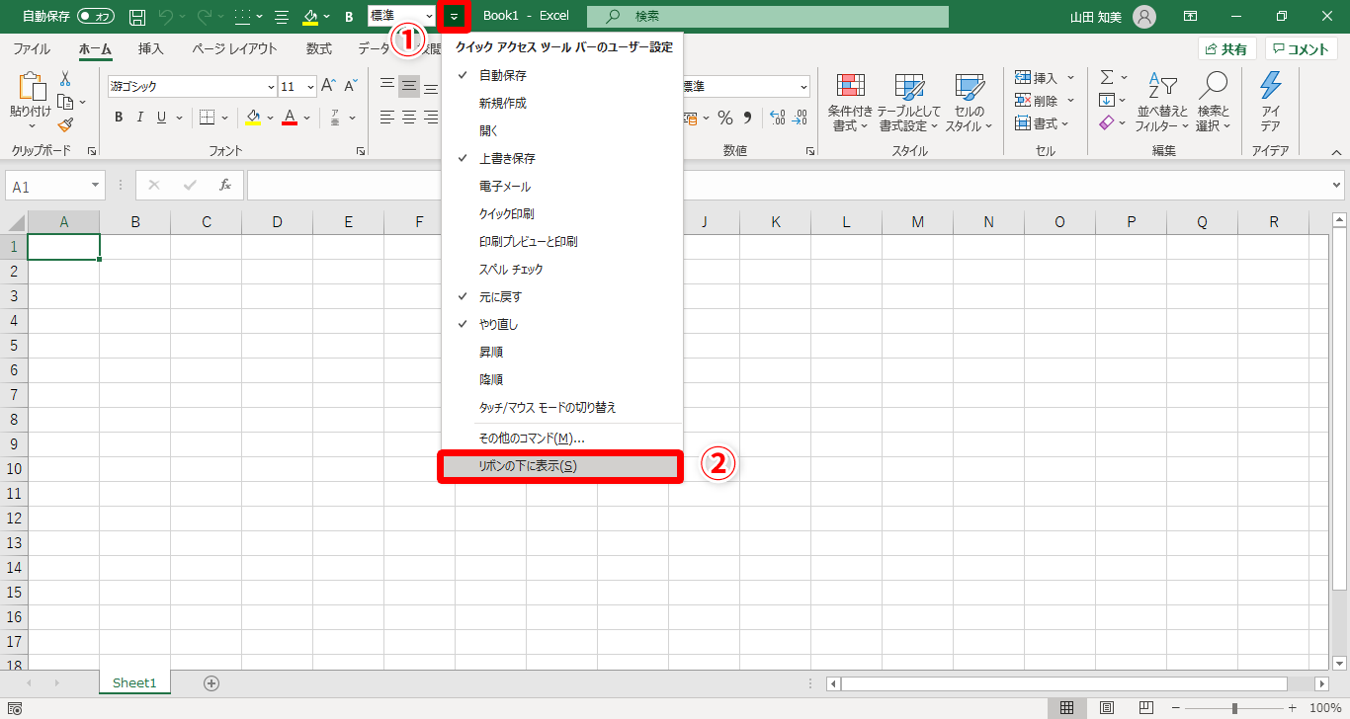This screenshot has height=719, width=1350.
Task: Click the Cut scissors icon
Action: (65, 79)
